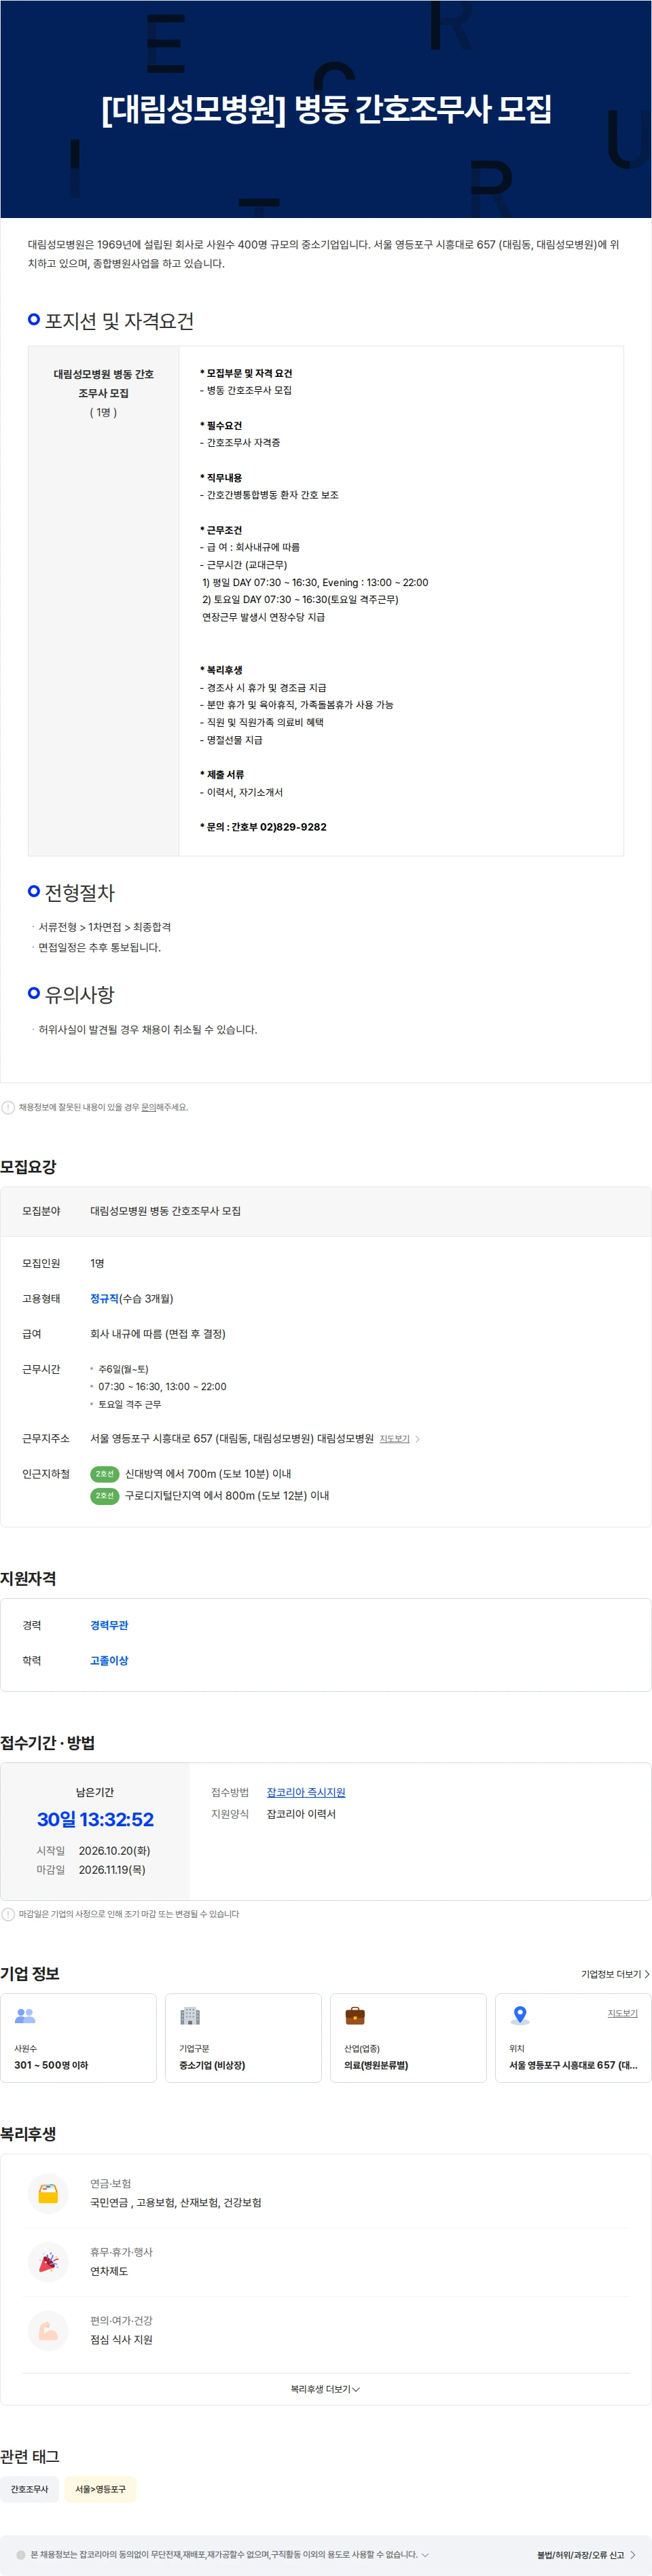
Task: Click 신대방역 에서 700m walking distance text
Action: click(208, 1474)
